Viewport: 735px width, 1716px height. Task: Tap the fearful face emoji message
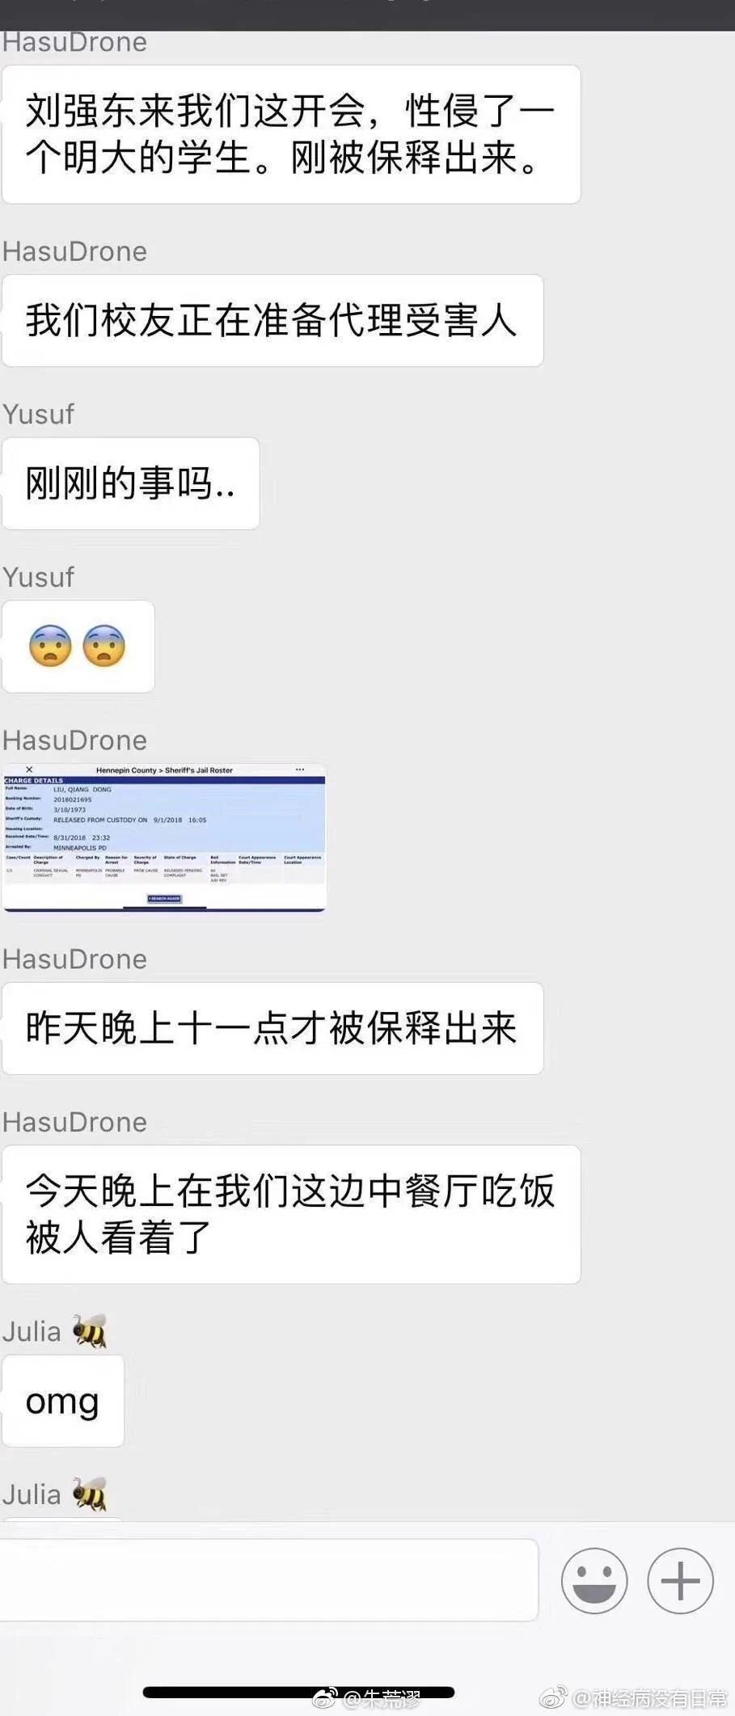pos(78,646)
